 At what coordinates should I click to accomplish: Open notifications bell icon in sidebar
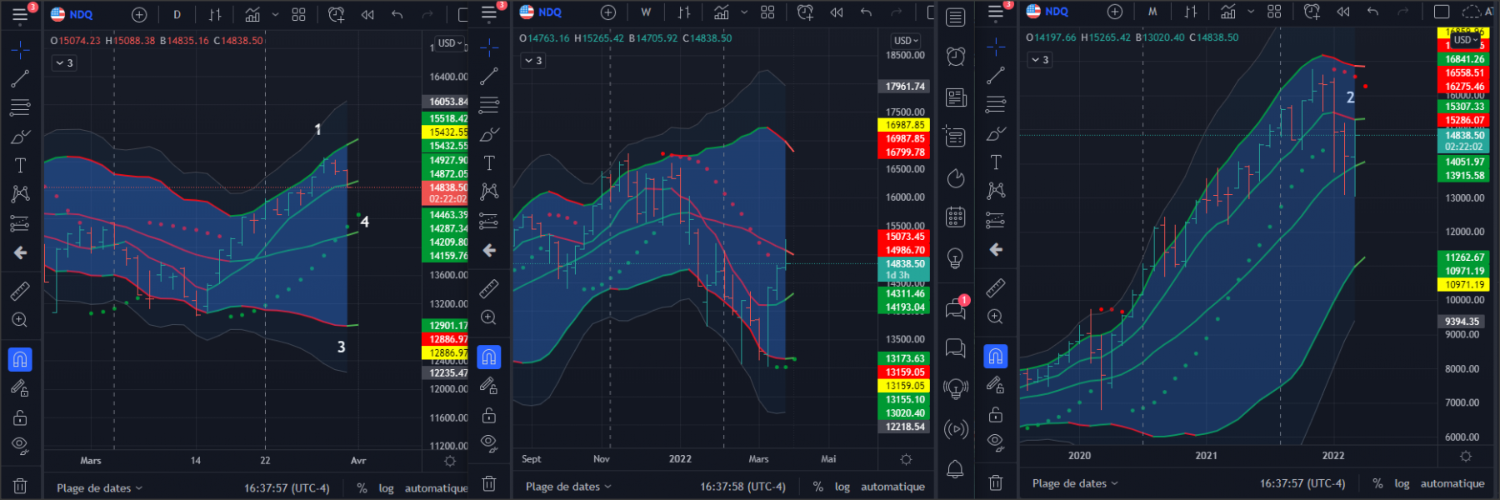pyautogui.click(x=956, y=469)
